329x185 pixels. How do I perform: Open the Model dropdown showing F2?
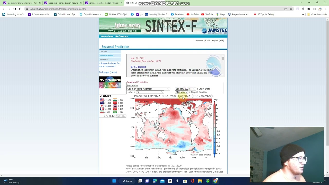coord(150,92)
